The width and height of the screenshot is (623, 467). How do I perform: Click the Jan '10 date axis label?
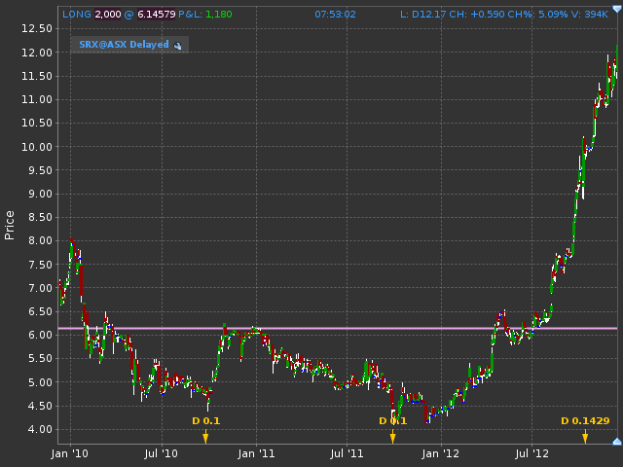point(70,453)
